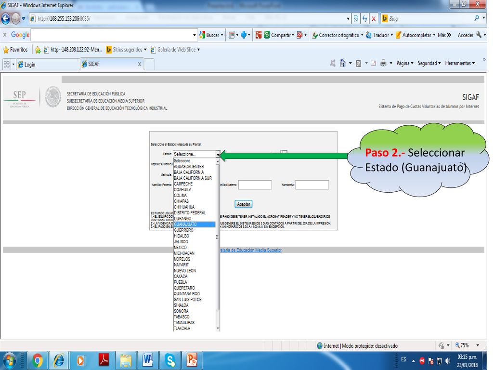Open the http--148.208.122.92-Men favorite link

click(73, 50)
